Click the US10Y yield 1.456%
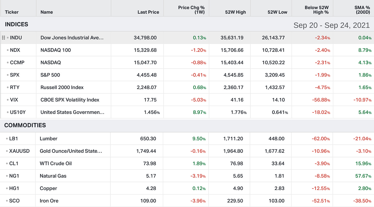Viewport: 374px width, 207px height. [151, 112]
